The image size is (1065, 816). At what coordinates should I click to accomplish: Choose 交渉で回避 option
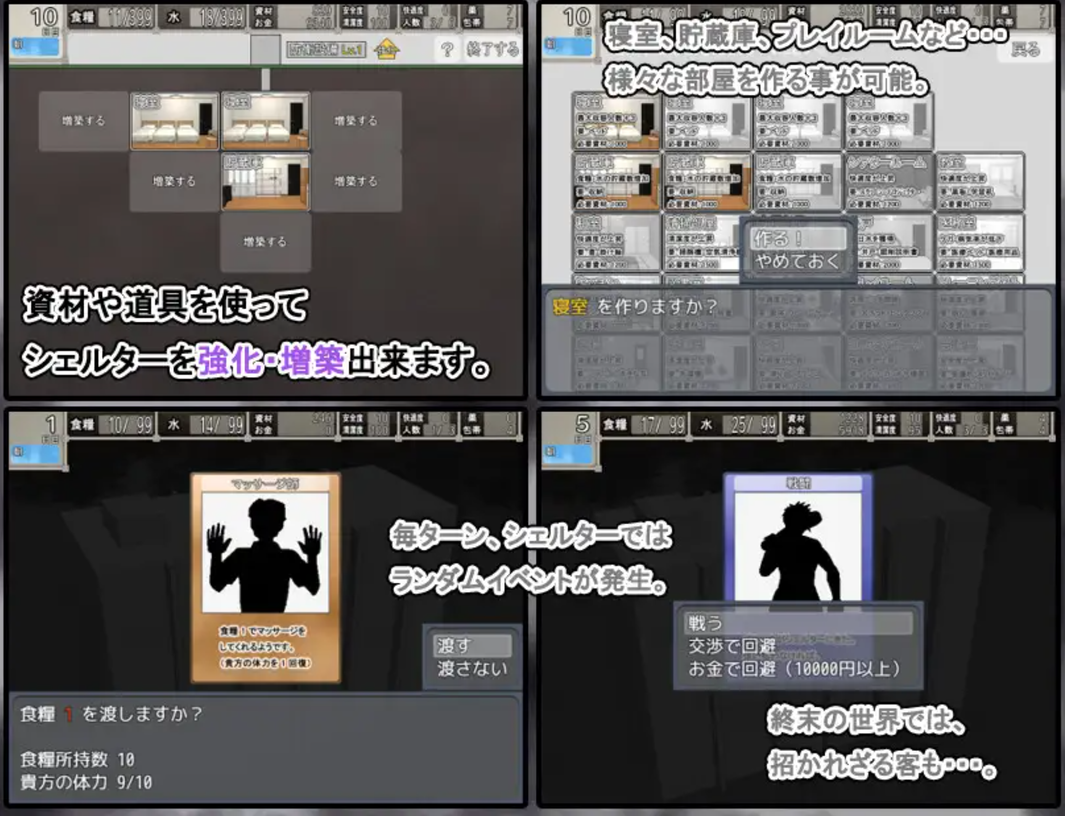(732, 646)
